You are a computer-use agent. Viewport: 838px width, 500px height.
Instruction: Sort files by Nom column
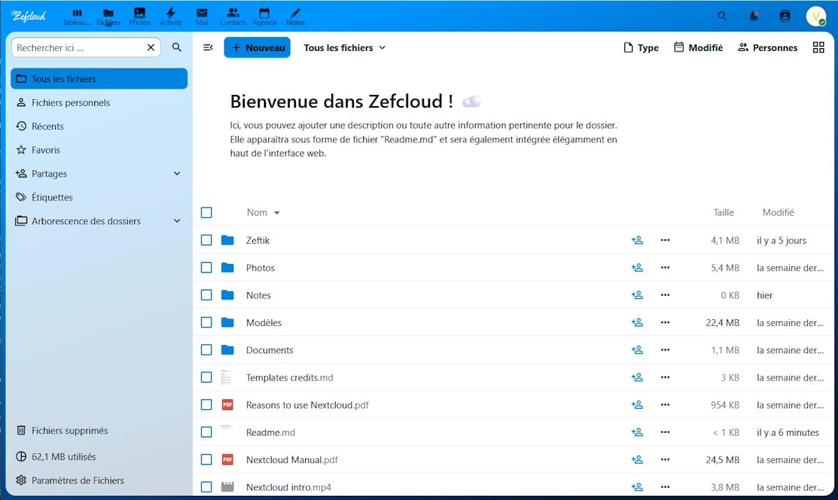pos(263,212)
